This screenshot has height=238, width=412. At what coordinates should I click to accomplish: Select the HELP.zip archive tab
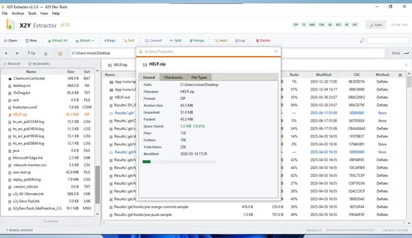coord(118,65)
